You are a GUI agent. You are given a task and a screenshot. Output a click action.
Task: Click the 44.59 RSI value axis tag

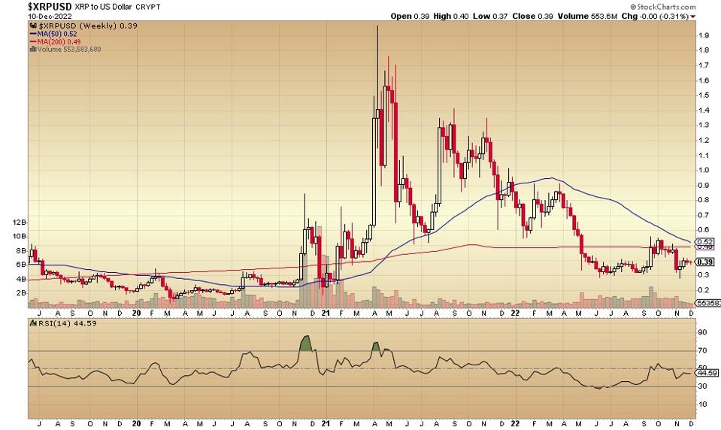tap(704, 371)
